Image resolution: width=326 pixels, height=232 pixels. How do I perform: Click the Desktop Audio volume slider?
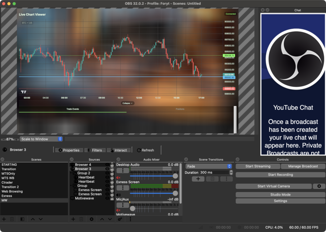click(154, 176)
